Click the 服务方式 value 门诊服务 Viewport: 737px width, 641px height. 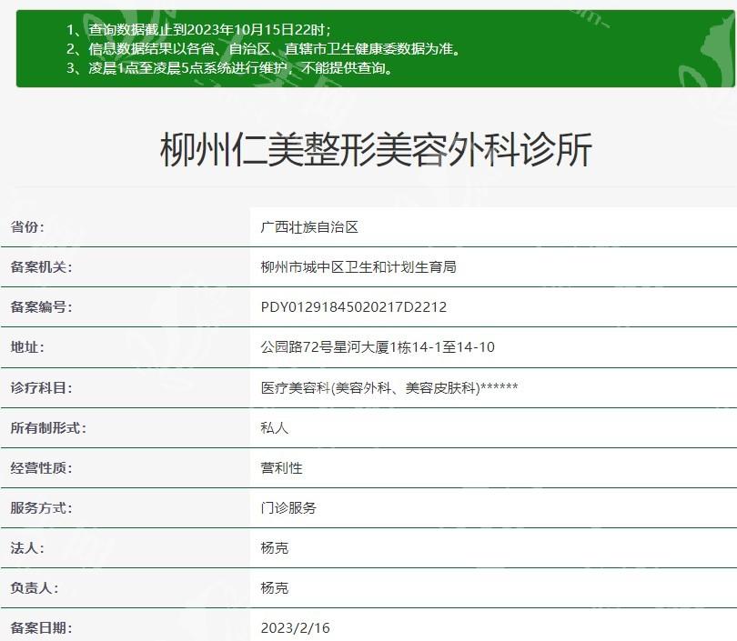(288, 507)
